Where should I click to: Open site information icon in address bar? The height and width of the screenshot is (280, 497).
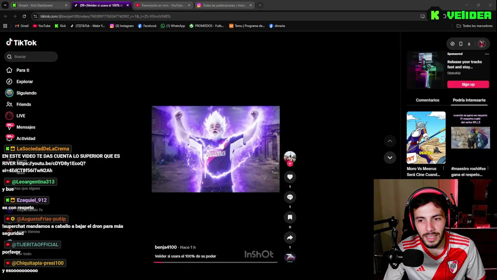click(35, 16)
